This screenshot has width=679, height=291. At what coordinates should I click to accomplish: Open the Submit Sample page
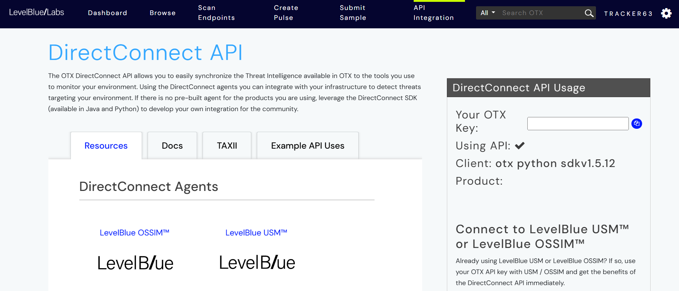353,13
